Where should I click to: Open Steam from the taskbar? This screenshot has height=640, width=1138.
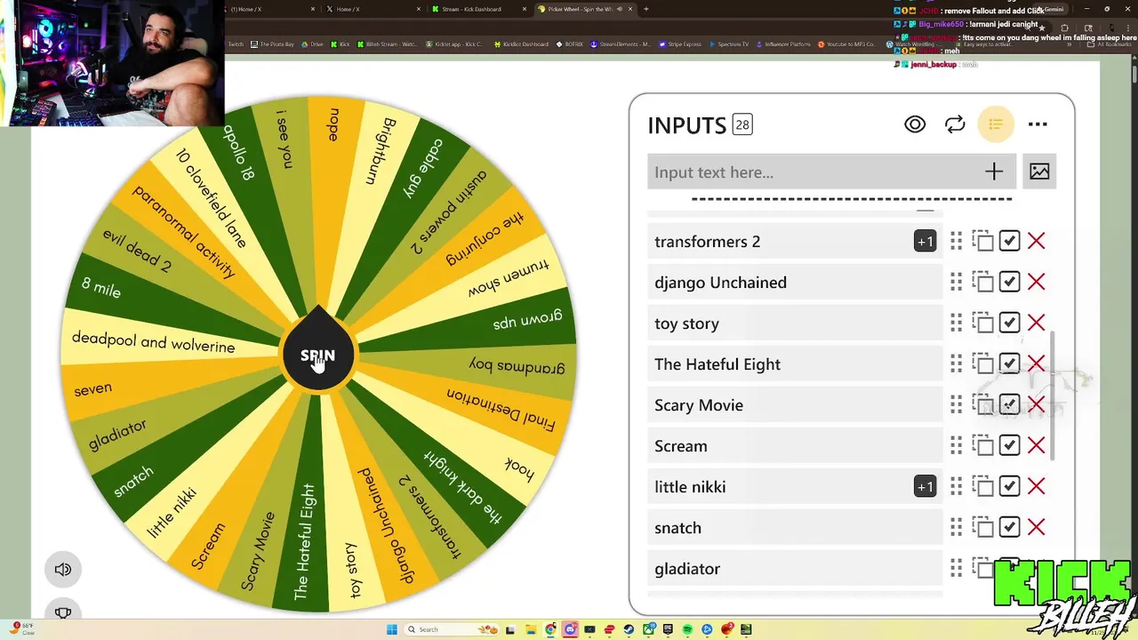[629, 629]
